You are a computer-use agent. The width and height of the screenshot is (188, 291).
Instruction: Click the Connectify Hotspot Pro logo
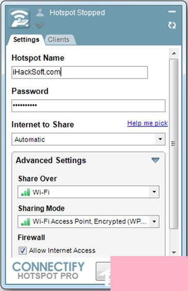[48, 270]
